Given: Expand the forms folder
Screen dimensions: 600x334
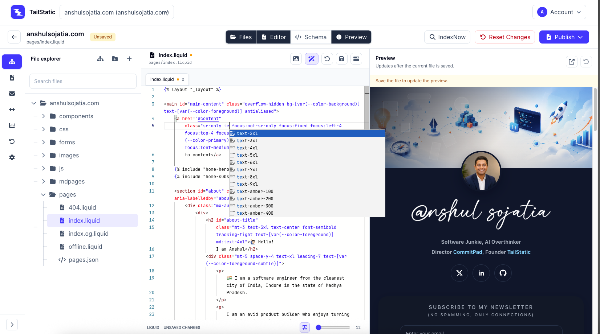Looking at the screenshot, I should pyautogui.click(x=43, y=142).
